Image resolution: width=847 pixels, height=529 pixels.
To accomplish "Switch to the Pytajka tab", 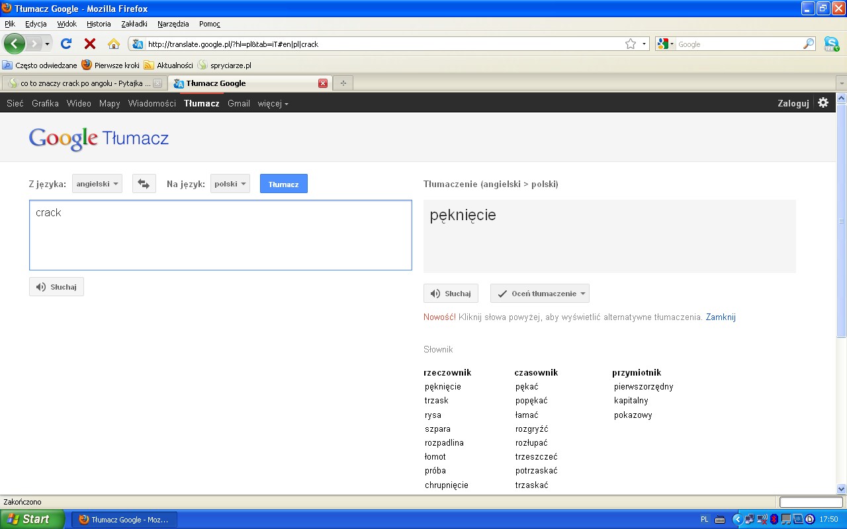I will pos(84,83).
